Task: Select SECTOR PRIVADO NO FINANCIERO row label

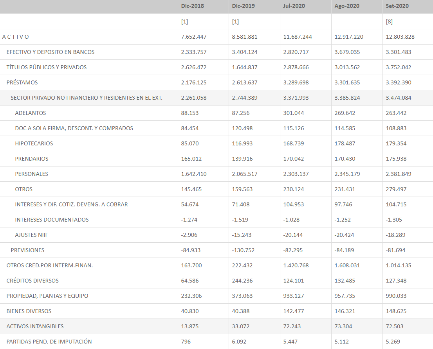Action: [86, 98]
